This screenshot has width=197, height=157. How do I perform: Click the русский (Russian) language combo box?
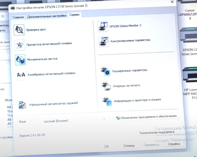point(75,120)
